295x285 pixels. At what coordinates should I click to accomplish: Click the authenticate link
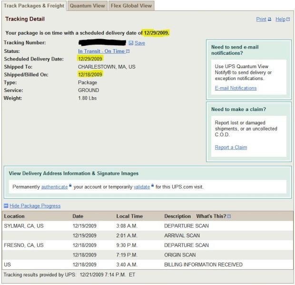pos(54,187)
